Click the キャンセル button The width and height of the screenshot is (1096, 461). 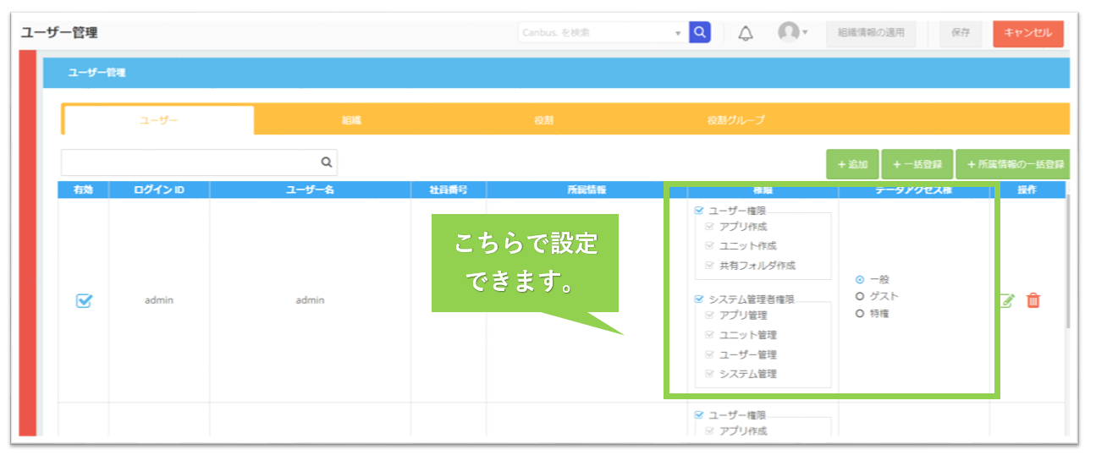pyautogui.click(x=1028, y=33)
